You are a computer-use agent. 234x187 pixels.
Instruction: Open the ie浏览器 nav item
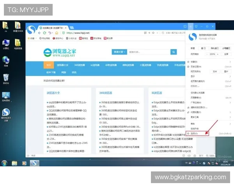click(x=95, y=65)
